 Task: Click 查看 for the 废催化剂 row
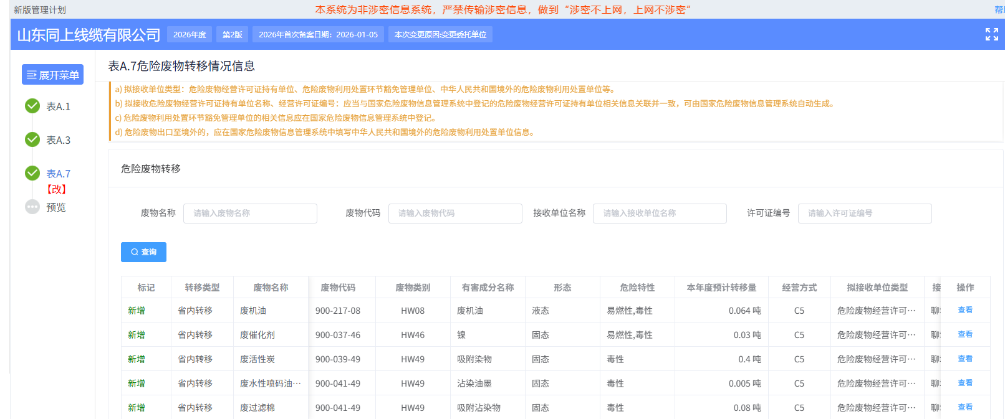point(964,334)
